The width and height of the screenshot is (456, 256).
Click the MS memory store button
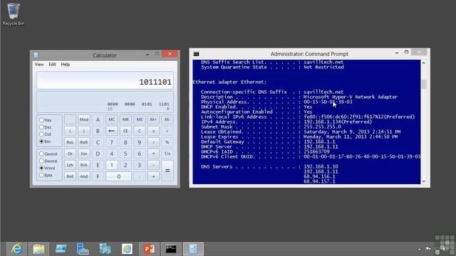140,119
